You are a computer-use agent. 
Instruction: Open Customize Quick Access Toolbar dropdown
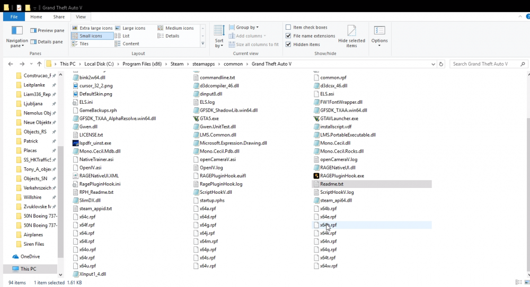coord(35,8)
